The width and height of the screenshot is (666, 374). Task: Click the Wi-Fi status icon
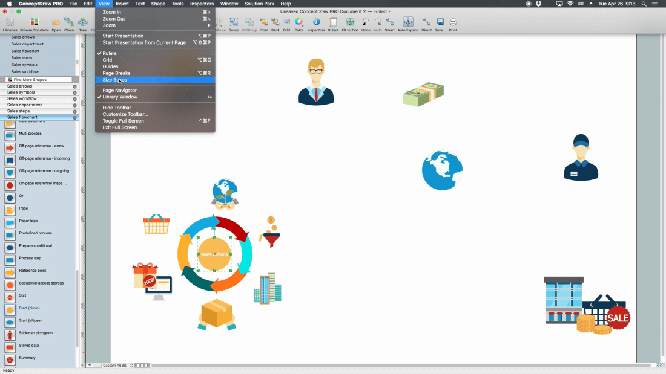click(x=570, y=4)
